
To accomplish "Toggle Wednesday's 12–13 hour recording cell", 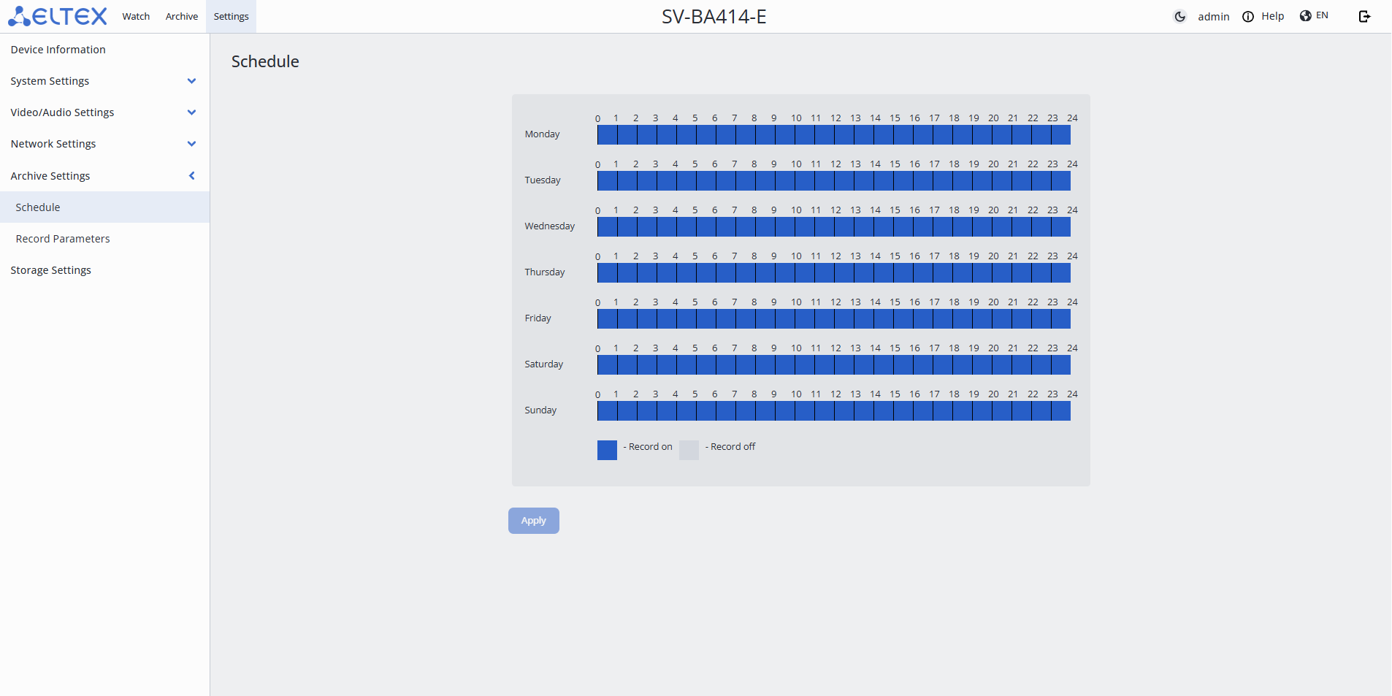I will click(x=844, y=227).
